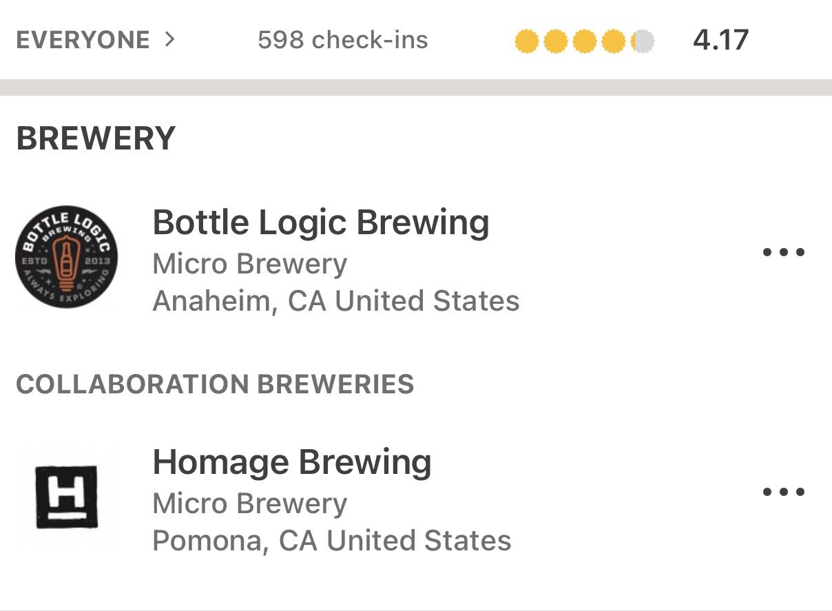Screen dimensions: 832x611
Task: Tap the 4.17 rating score
Action: pyautogui.click(x=720, y=40)
